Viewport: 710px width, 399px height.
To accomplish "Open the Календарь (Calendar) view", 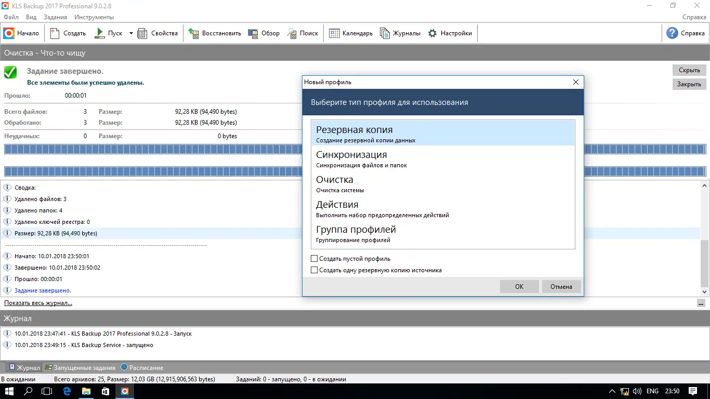I will point(351,33).
